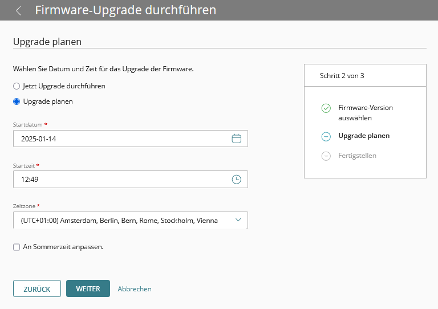438x309 pixels.
Task: Select the Fertigstellen step label in the wizard
Action: click(x=357, y=156)
